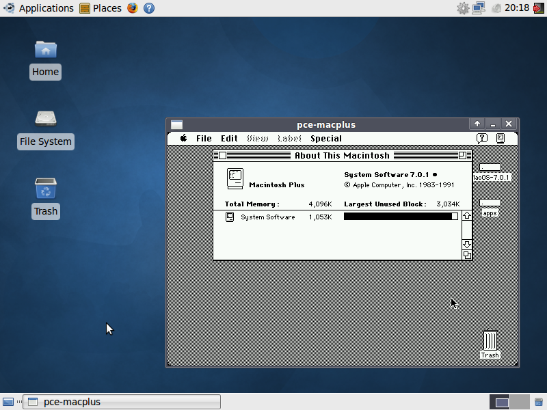Click the network connection tray icon

click(x=479, y=8)
